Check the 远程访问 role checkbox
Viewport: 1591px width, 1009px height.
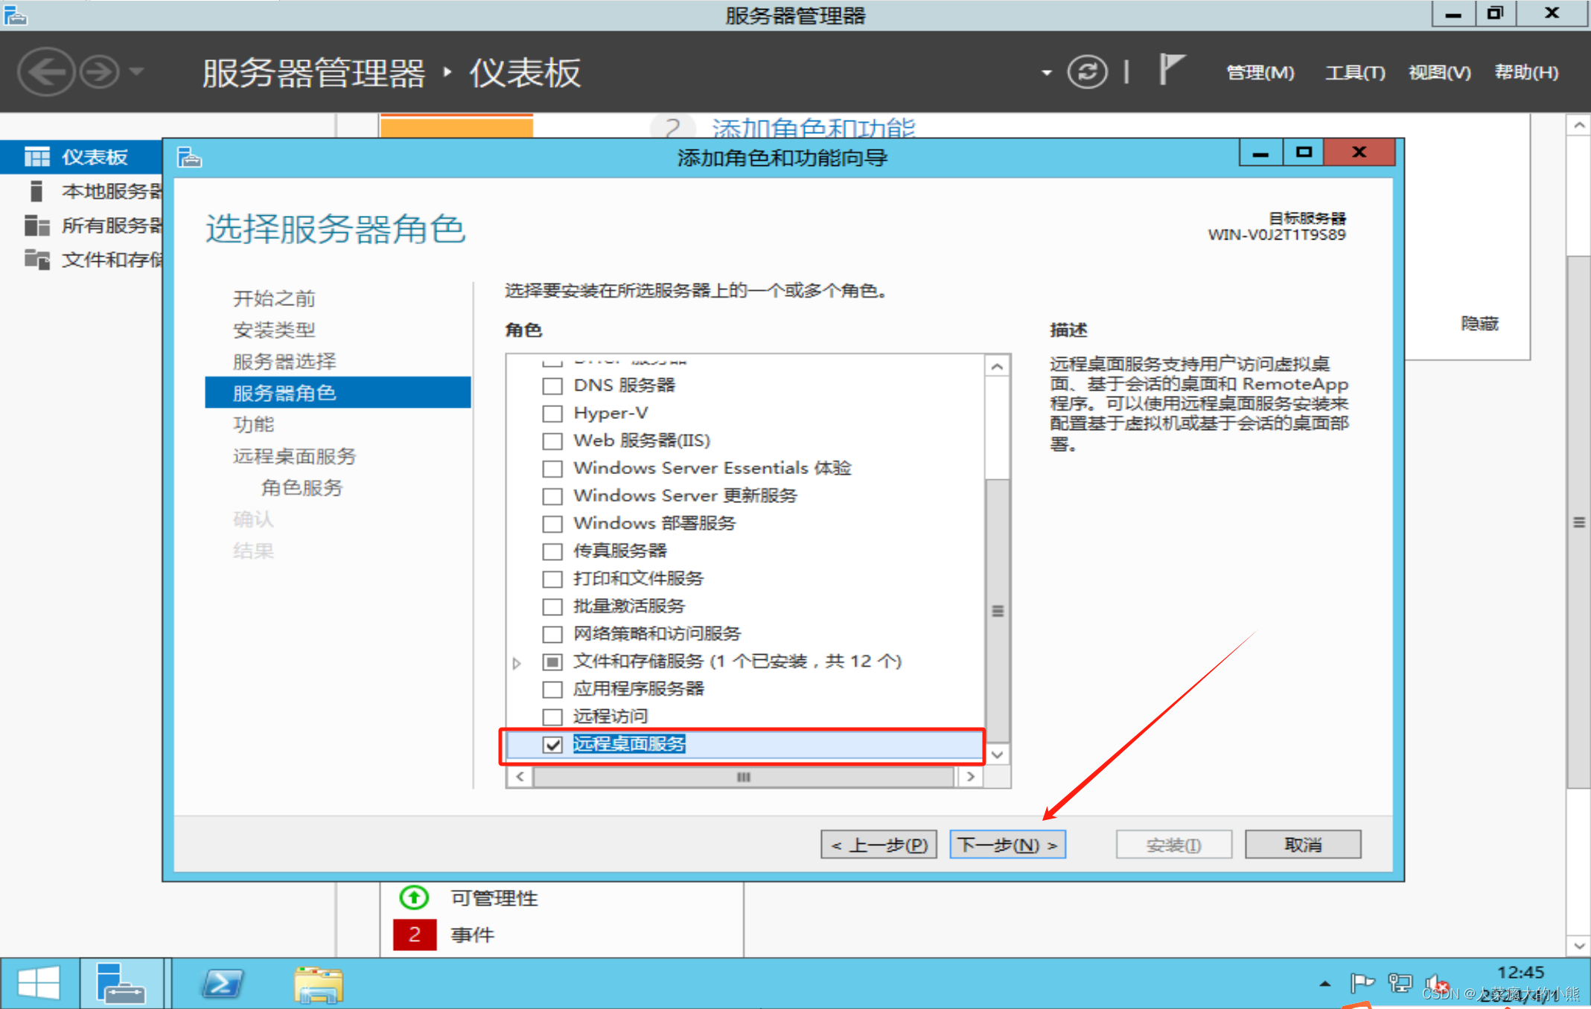(552, 716)
